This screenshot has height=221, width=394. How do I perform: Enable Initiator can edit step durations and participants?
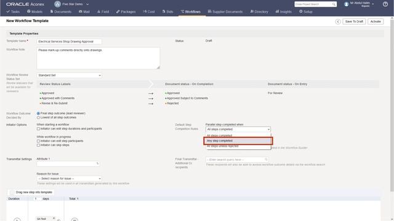tap(38, 129)
